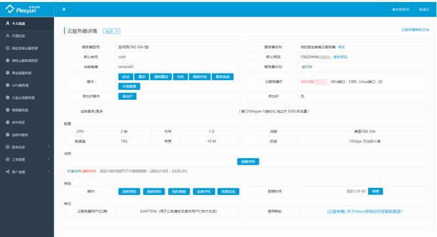Go to 官网首页 in the top bar
Image resolution: width=437 pixels, height=237 pixels.
tap(401, 9)
